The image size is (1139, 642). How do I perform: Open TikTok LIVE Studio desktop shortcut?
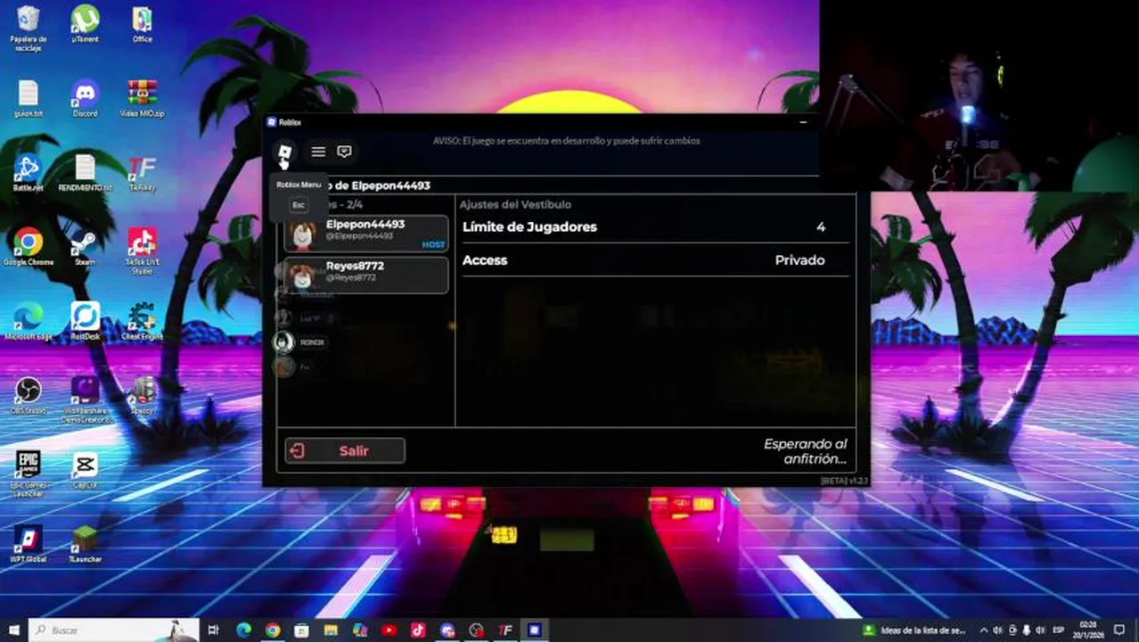click(142, 251)
